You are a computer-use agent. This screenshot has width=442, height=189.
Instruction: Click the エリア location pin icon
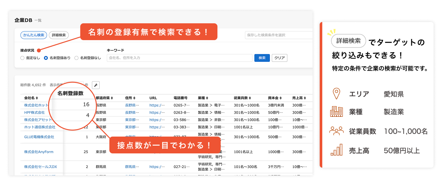337,93
